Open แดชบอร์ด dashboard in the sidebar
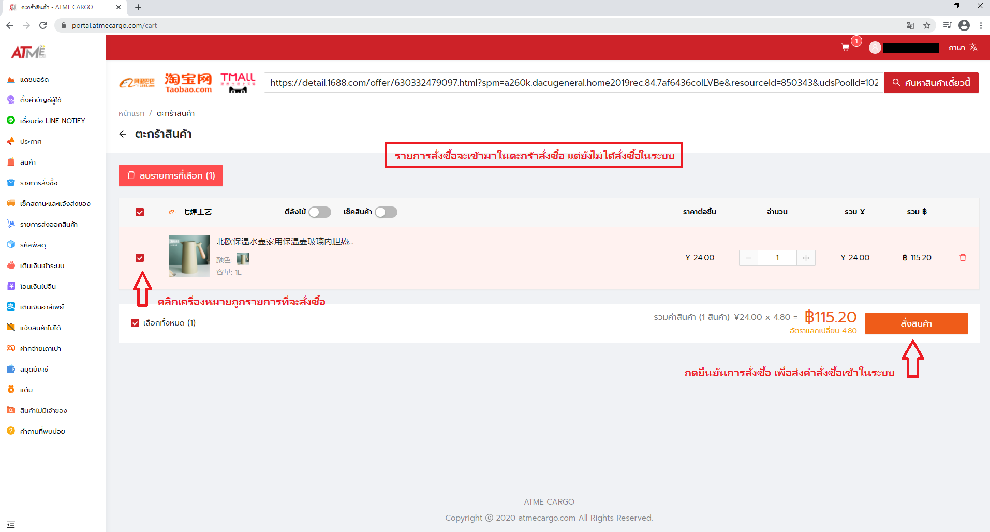This screenshot has width=990, height=532. click(34, 79)
